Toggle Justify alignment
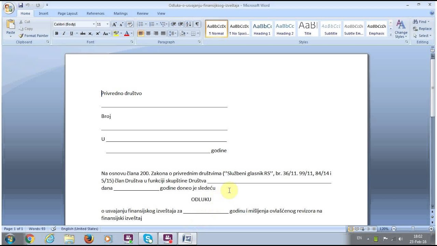Screen dimensions: 437x246 click(x=163, y=33)
